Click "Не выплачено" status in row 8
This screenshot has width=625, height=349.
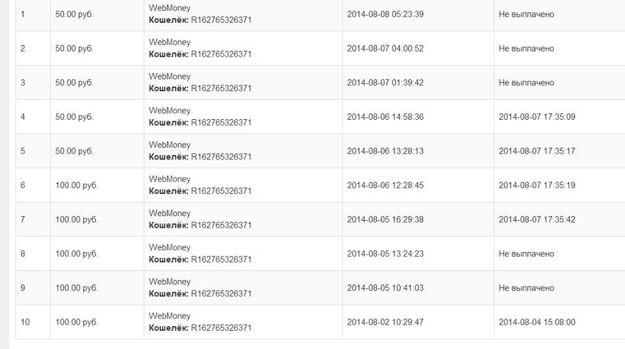(526, 254)
